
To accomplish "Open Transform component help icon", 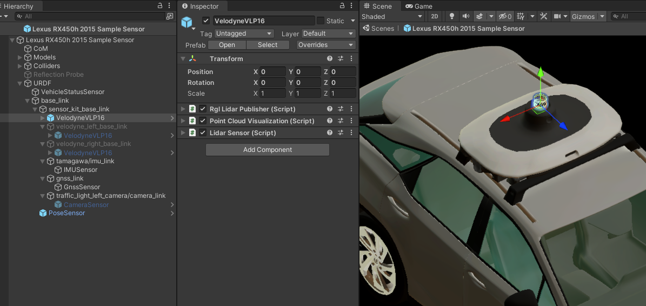I will pos(330,59).
